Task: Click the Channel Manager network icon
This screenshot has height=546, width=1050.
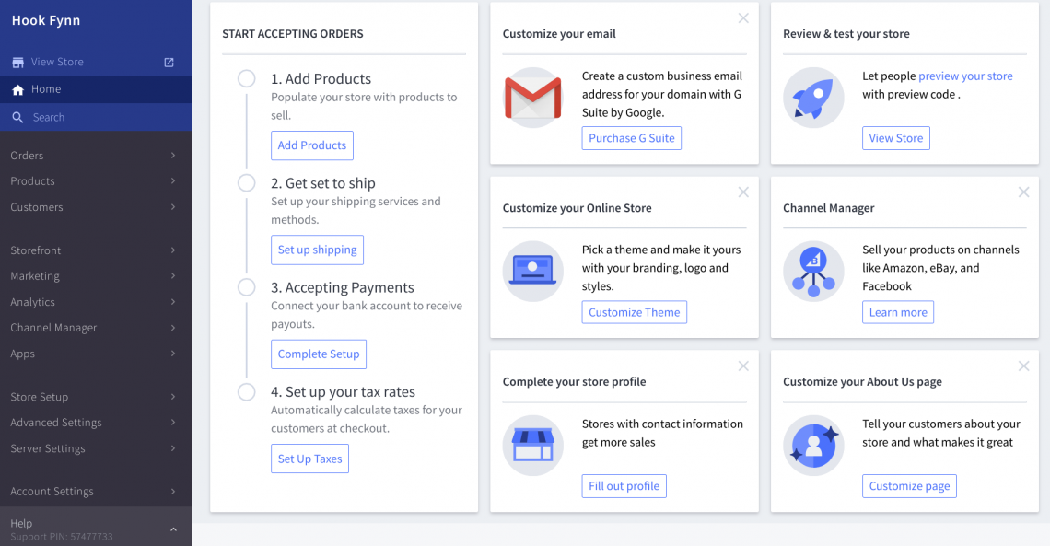Action: pyautogui.click(x=813, y=271)
